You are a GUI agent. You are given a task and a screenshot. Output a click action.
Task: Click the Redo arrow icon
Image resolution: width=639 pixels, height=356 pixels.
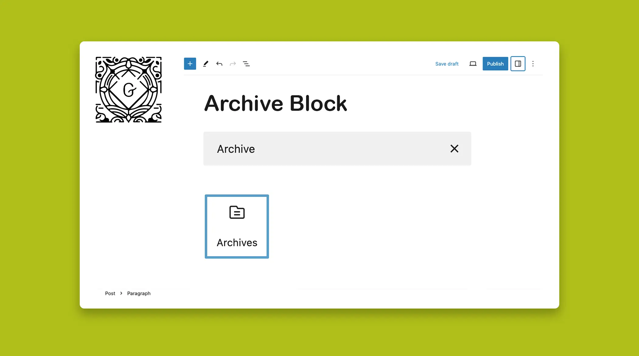(x=233, y=64)
